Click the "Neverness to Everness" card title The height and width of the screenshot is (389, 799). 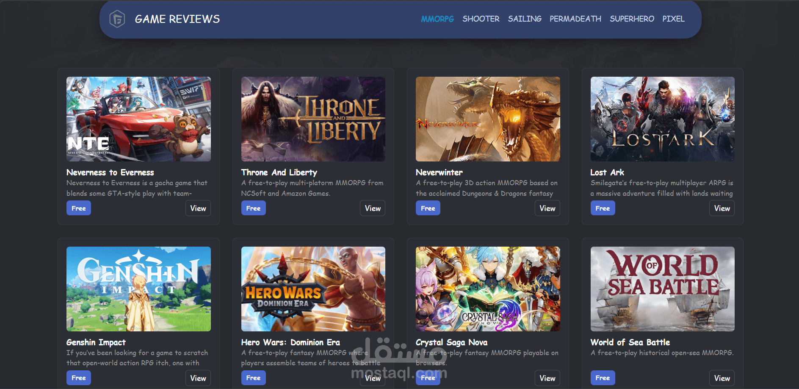click(110, 172)
